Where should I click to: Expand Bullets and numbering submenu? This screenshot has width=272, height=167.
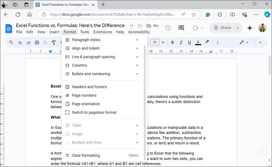pyautogui.click(x=102, y=74)
